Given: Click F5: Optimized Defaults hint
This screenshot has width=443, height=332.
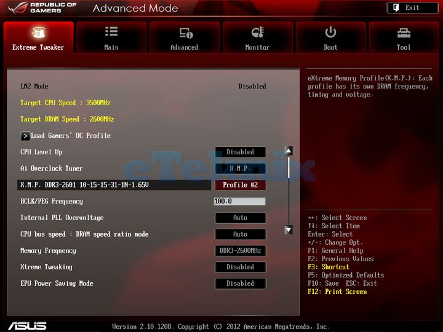Looking at the screenshot, I should pos(346,275).
